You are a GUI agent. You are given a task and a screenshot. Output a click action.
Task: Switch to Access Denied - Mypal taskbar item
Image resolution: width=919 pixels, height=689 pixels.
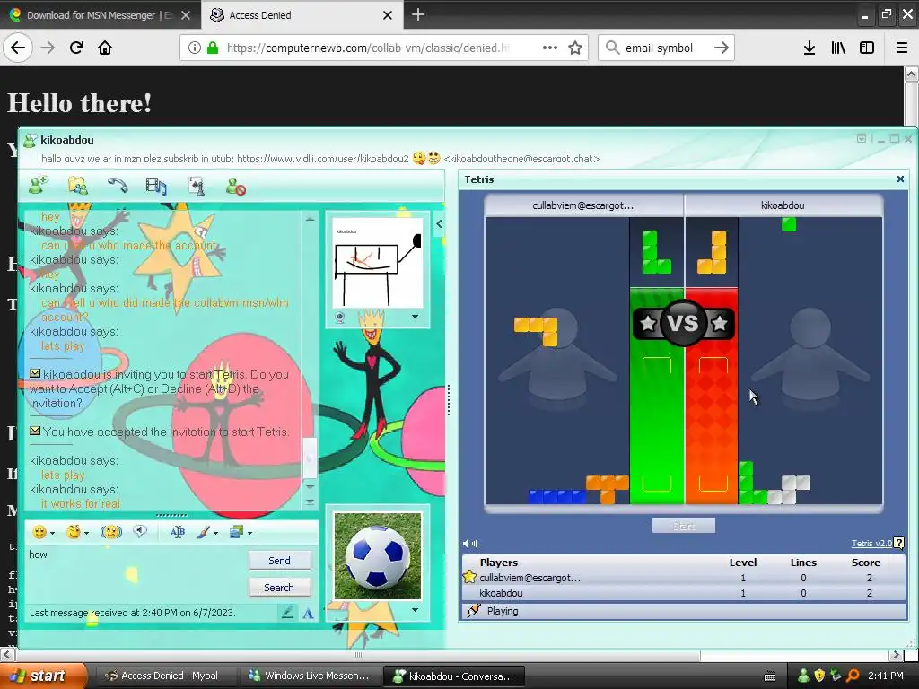pyautogui.click(x=163, y=676)
